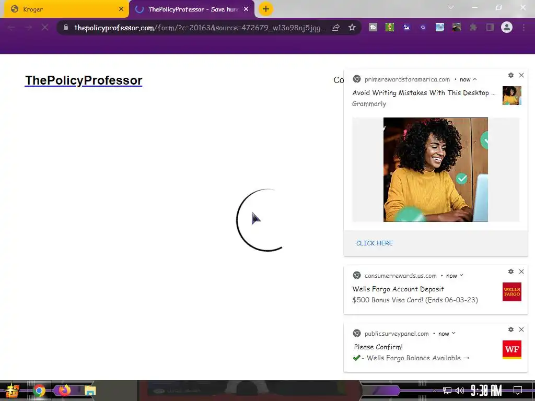Viewport: 535px width, 401px height.
Task: Open volume control tray icon
Action: click(460, 391)
